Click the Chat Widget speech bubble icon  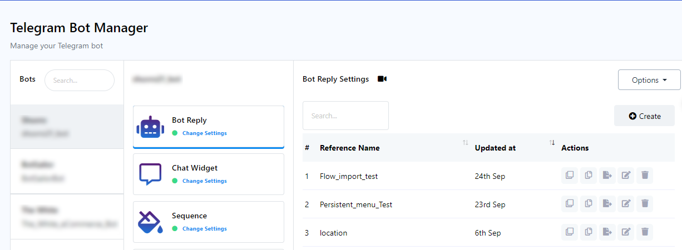click(150, 174)
